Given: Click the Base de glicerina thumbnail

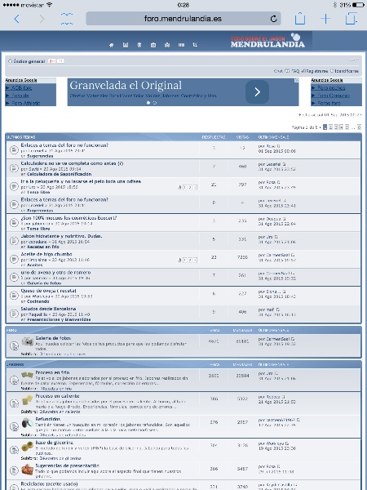Looking at the screenshot, I should point(28,446).
